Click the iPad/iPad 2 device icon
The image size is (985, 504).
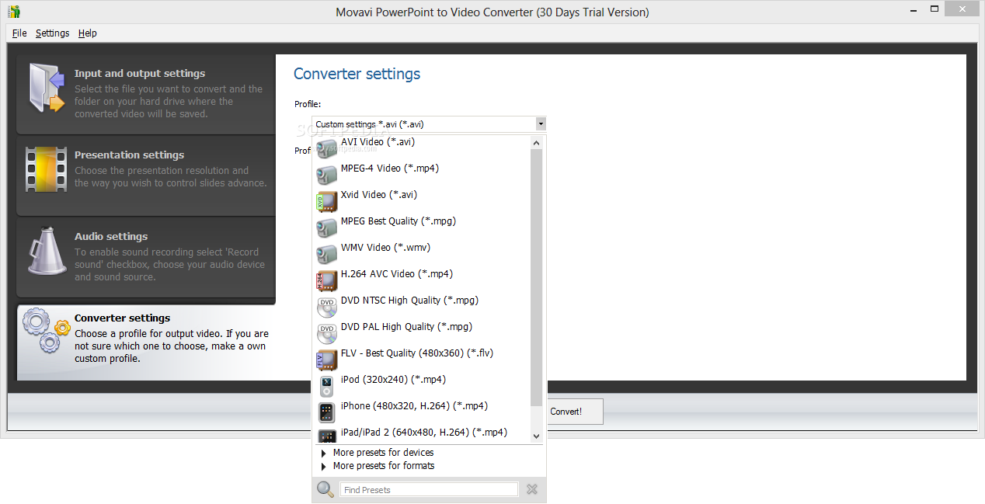(x=327, y=436)
